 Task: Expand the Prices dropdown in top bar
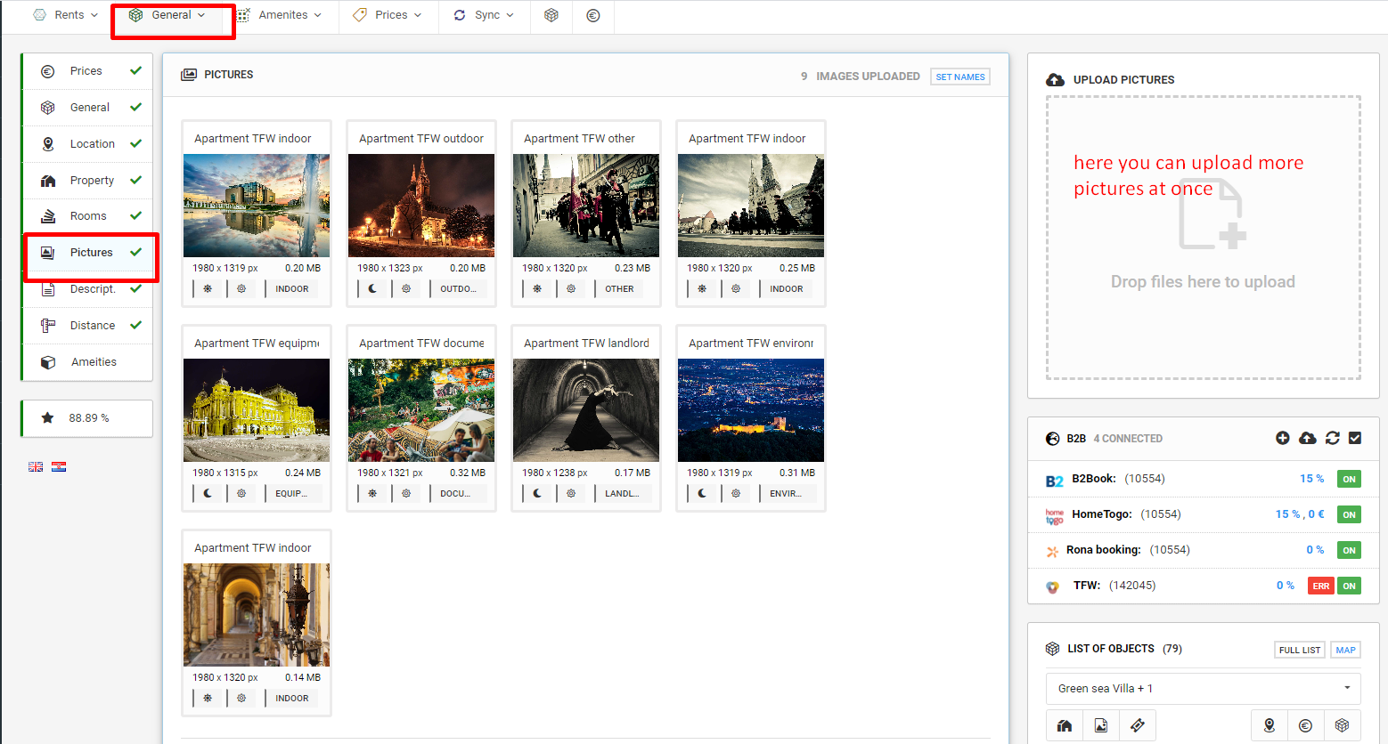tap(388, 15)
